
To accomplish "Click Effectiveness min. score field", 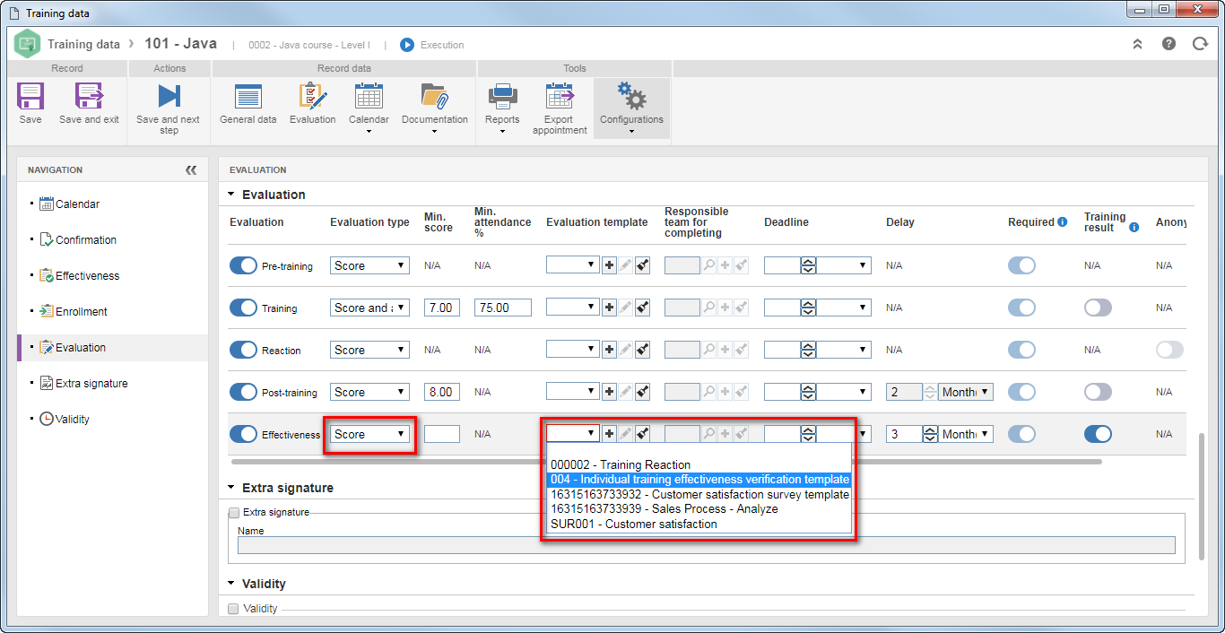I will coord(441,434).
